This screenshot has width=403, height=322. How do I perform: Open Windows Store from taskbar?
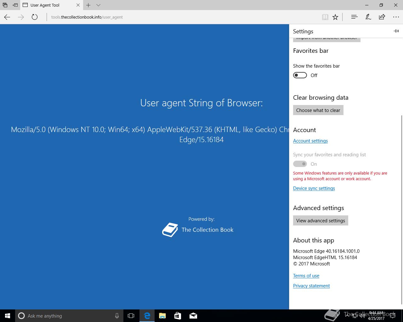[x=178, y=316]
